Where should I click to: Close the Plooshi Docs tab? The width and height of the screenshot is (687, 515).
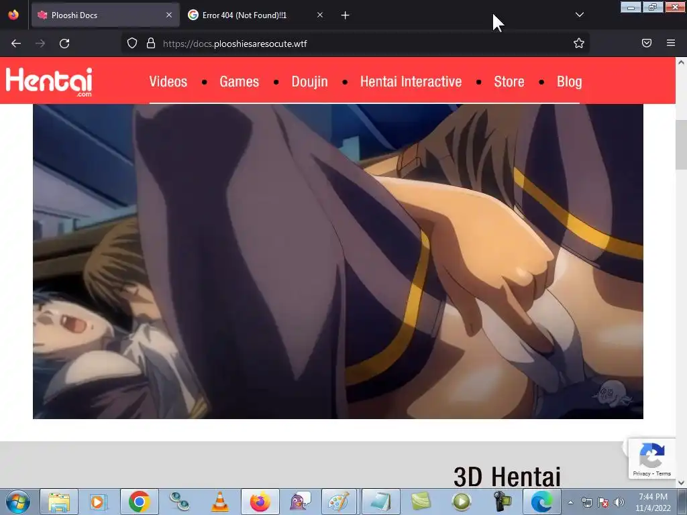pos(169,15)
